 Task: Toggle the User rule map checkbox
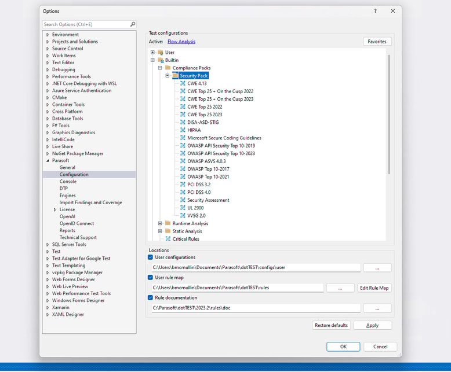[150, 277]
